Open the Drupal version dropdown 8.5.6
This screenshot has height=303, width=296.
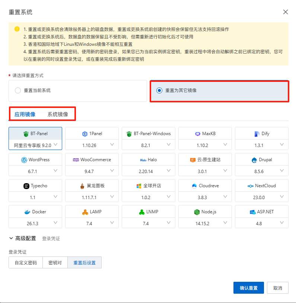262,171
